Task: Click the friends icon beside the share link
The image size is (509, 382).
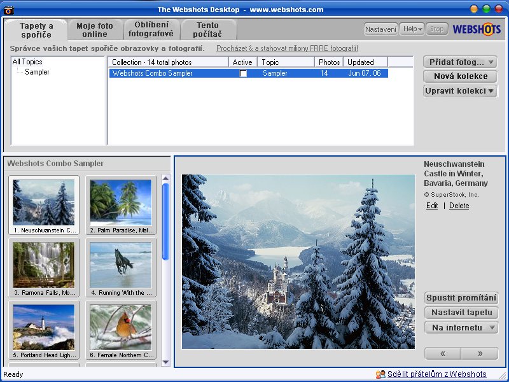Action: coord(380,374)
